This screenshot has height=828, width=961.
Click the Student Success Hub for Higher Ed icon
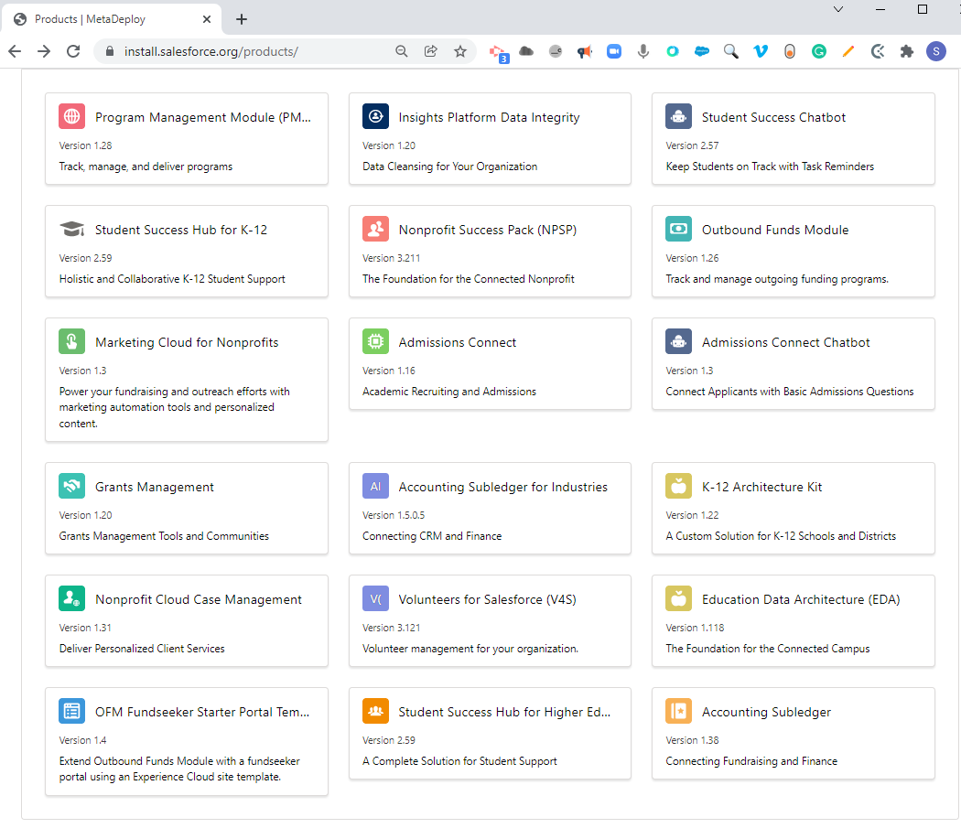(375, 711)
